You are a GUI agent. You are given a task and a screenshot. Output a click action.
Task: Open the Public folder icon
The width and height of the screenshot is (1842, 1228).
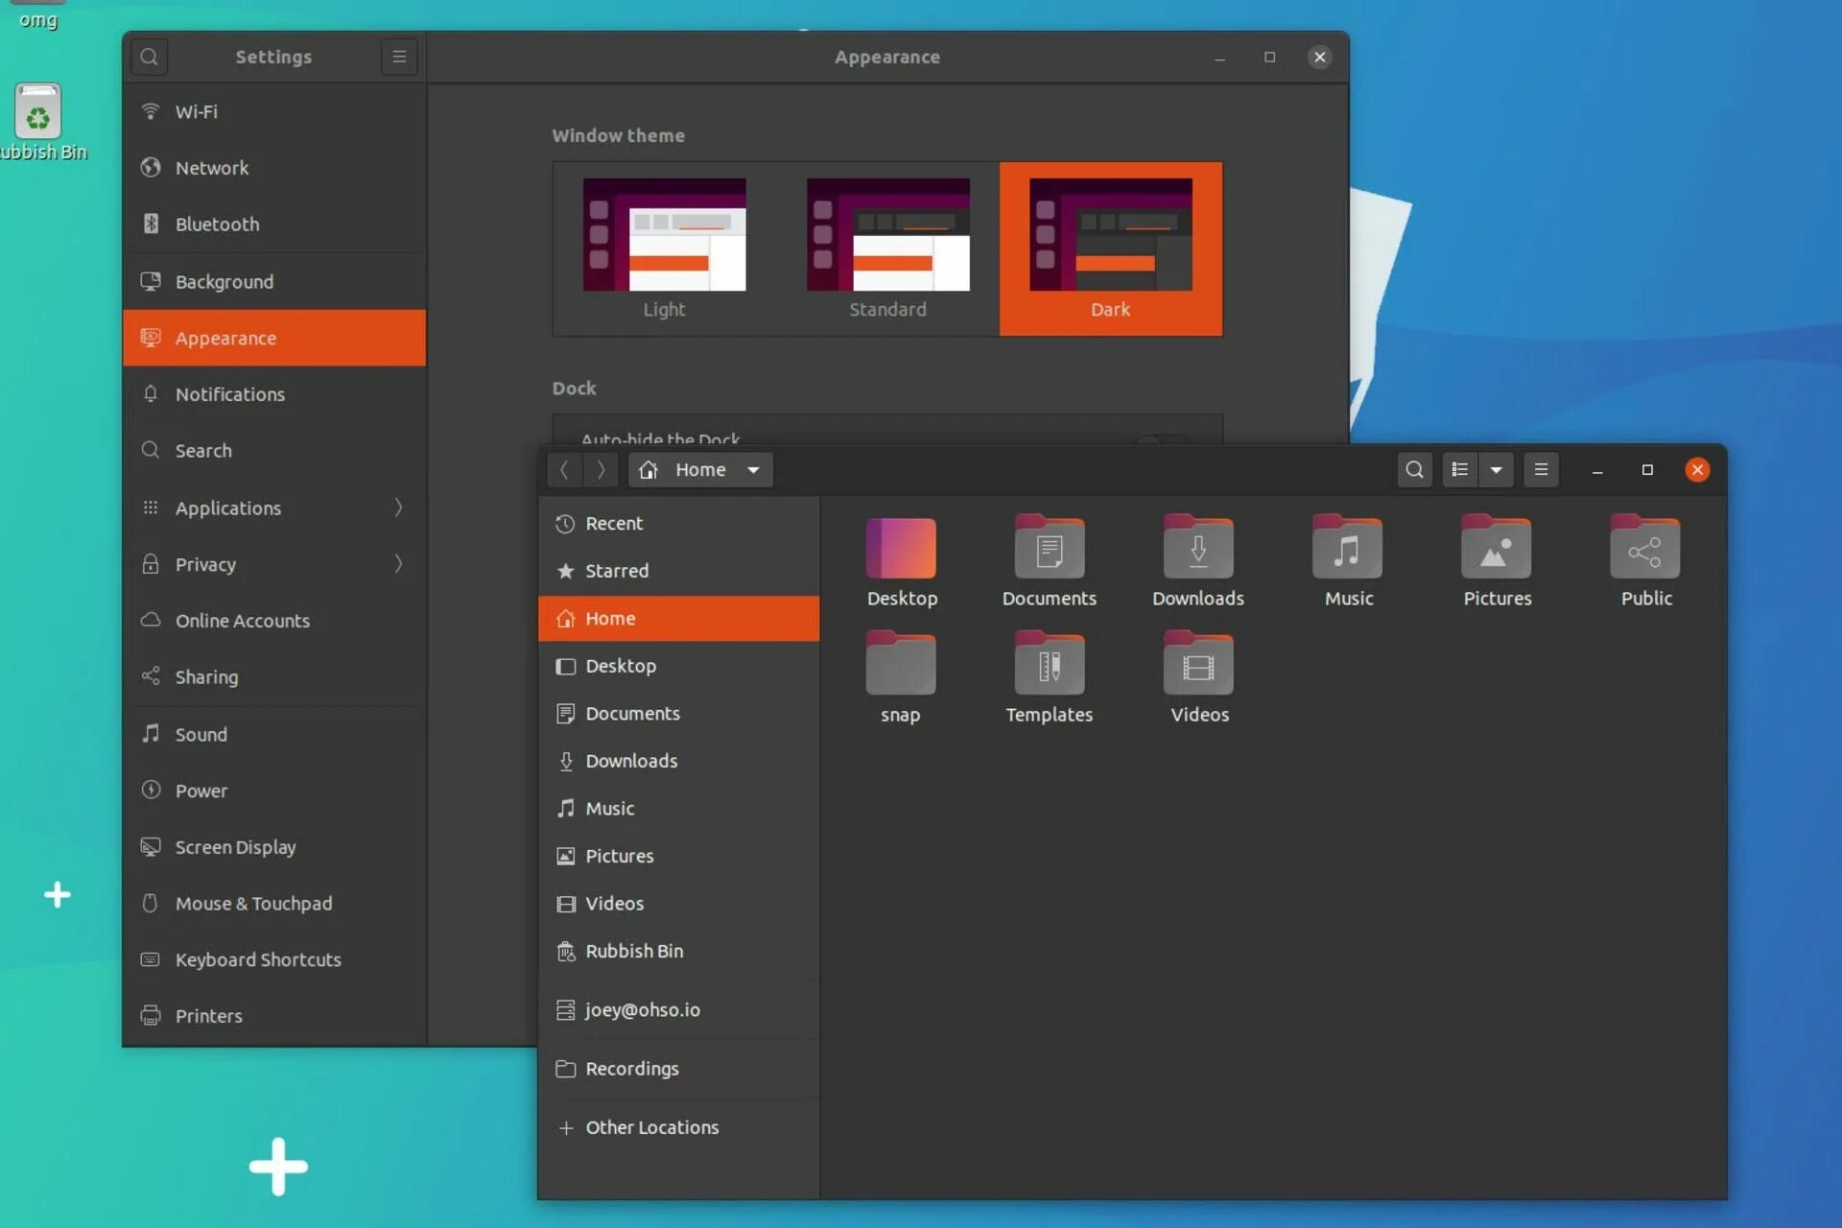point(1645,561)
